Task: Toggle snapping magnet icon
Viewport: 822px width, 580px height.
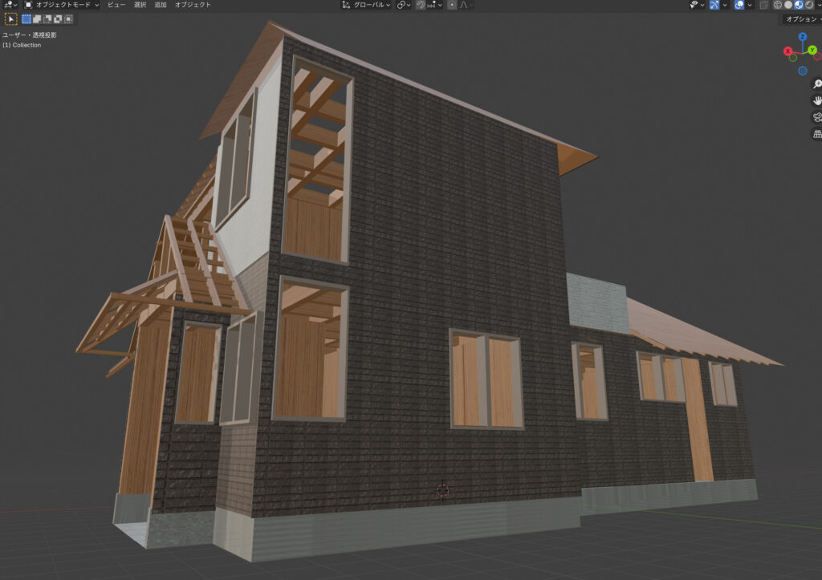Action: 420,5
